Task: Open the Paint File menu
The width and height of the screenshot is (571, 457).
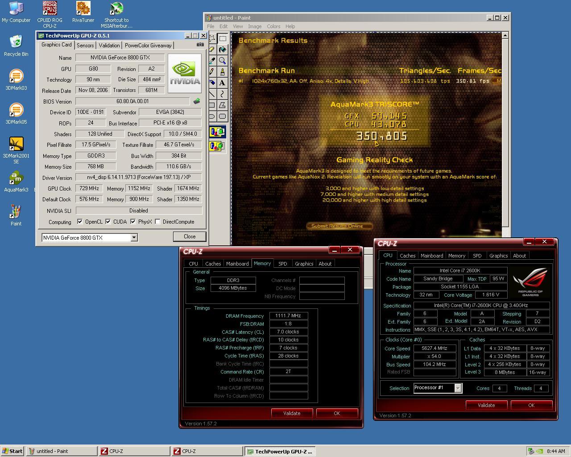Action: (x=211, y=26)
